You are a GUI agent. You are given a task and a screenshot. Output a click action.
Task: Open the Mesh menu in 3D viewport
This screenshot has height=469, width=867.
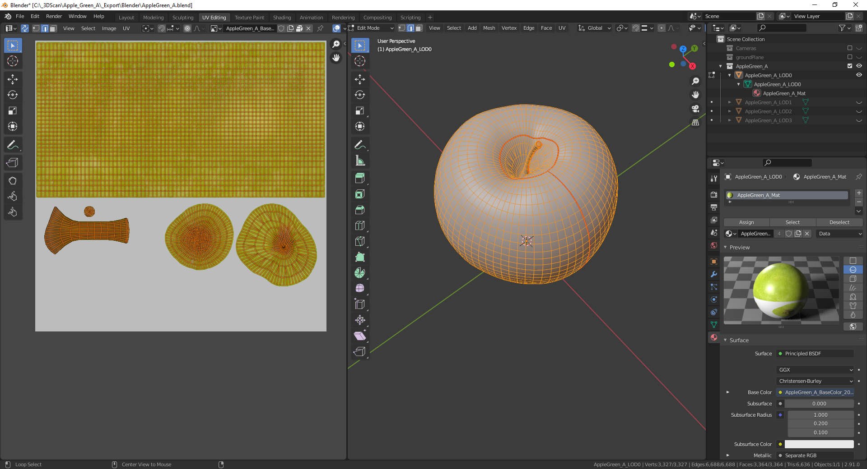pyautogui.click(x=489, y=28)
